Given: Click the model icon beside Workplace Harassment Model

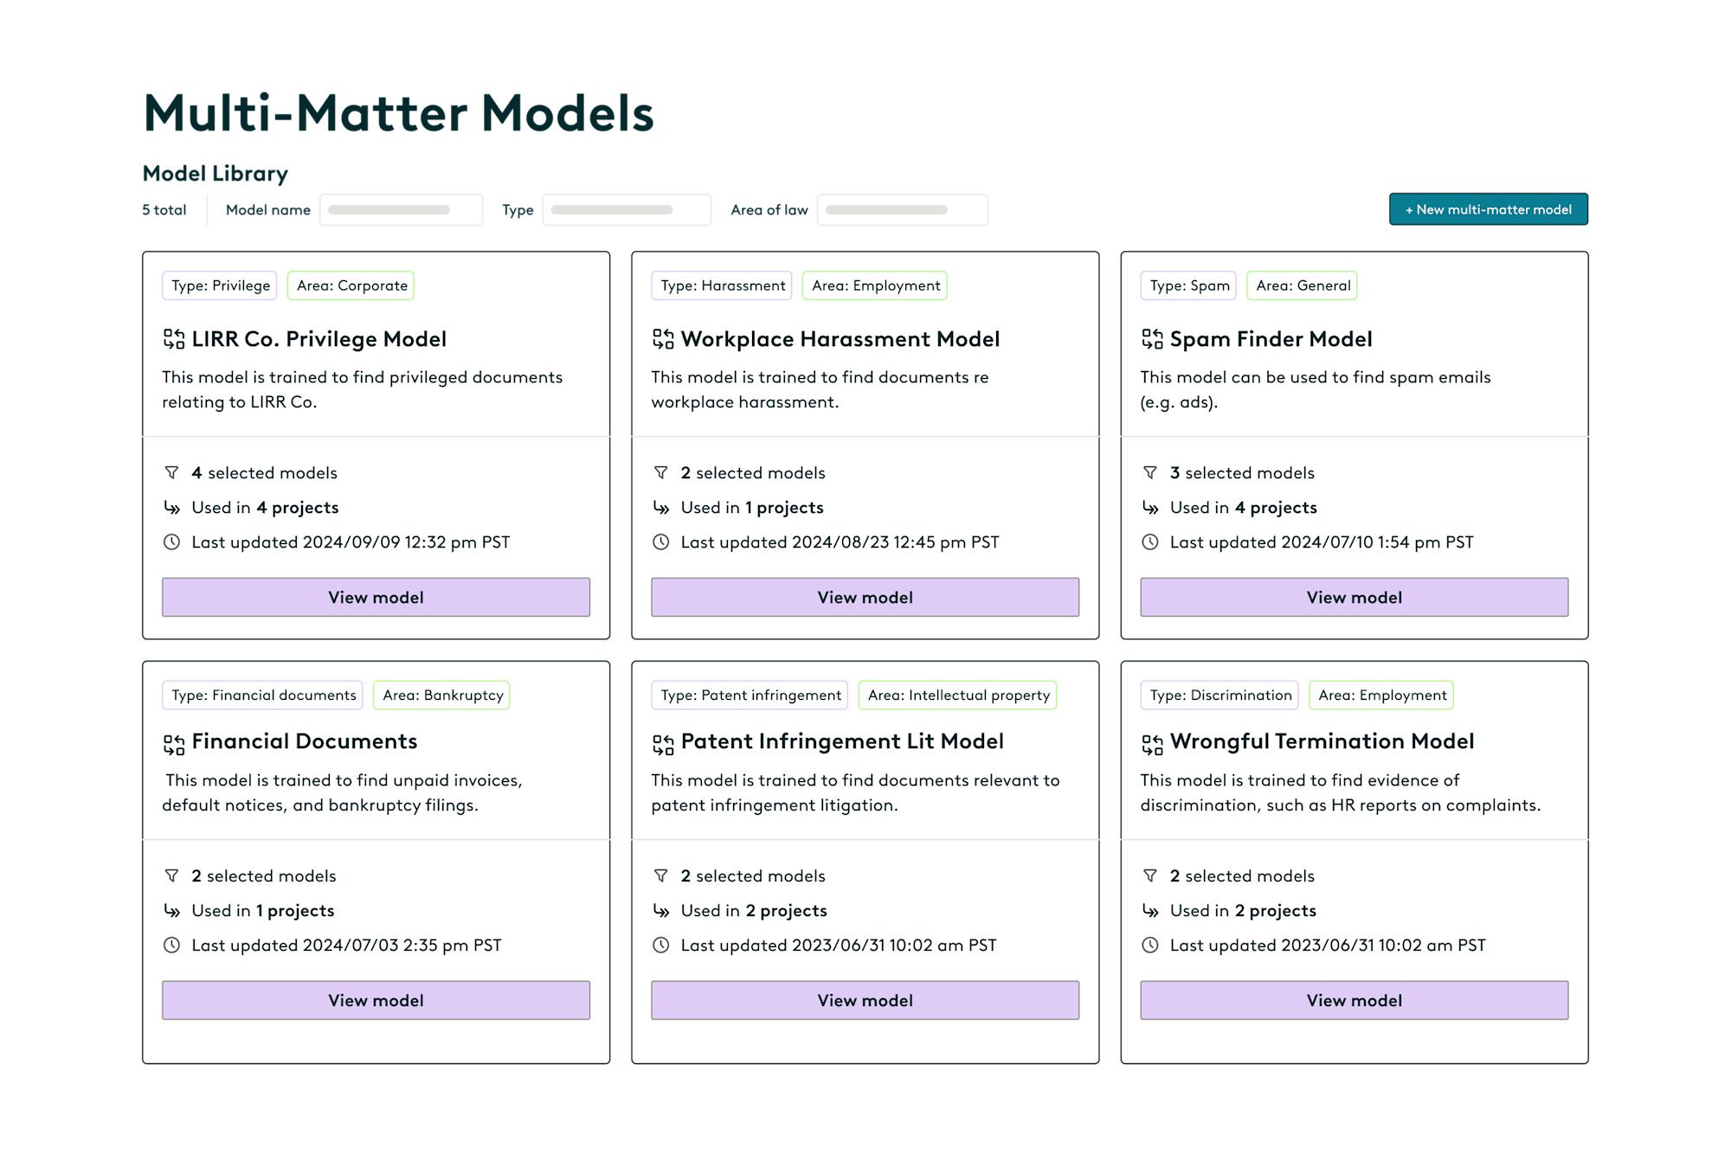Looking at the screenshot, I should [x=663, y=339].
